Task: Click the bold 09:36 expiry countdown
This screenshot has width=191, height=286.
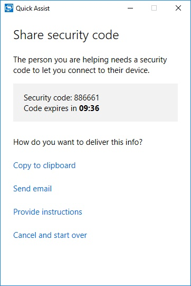Action: (89, 108)
